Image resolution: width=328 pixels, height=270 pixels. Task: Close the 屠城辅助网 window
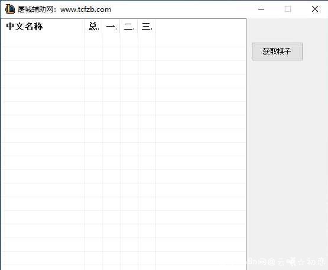click(315, 9)
